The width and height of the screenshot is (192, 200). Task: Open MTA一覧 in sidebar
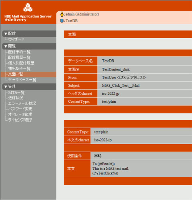(x=16, y=92)
